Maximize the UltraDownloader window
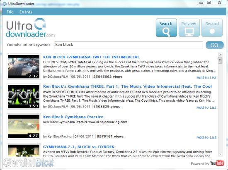The width and height of the screenshot is (228, 170). tap(209, 2)
